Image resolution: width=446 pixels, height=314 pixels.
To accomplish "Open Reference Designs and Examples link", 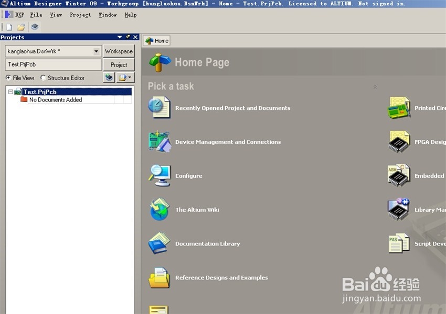I will point(221,278).
